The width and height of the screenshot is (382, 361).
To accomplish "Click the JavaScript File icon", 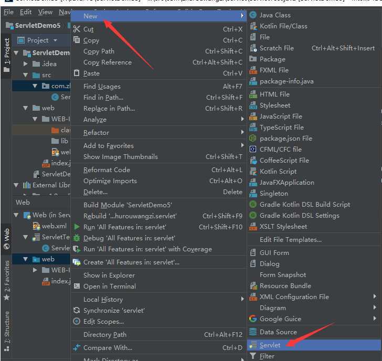I will coord(253,116).
